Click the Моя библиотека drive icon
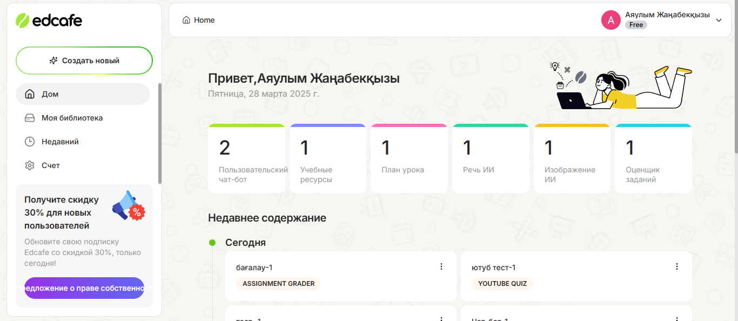The width and height of the screenshot is (738, 321). tap(30, 118)
